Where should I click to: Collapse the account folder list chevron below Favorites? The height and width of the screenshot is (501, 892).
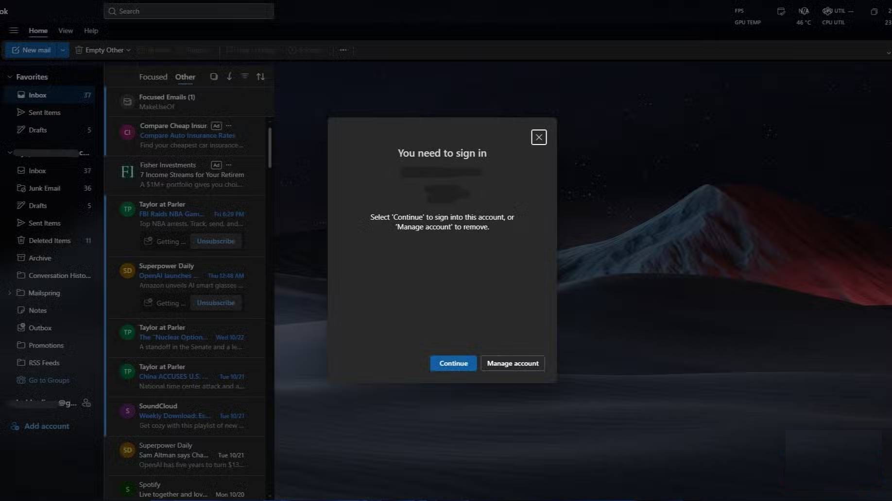point(9,153)
